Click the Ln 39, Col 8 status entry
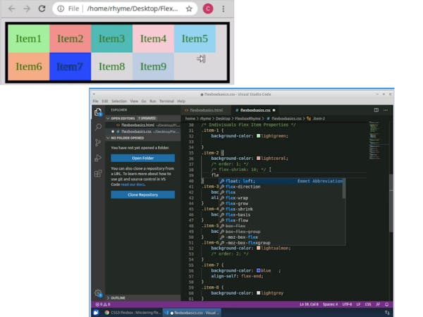The height and width of the screenshot is (317, 423). (x=309, y=304)
